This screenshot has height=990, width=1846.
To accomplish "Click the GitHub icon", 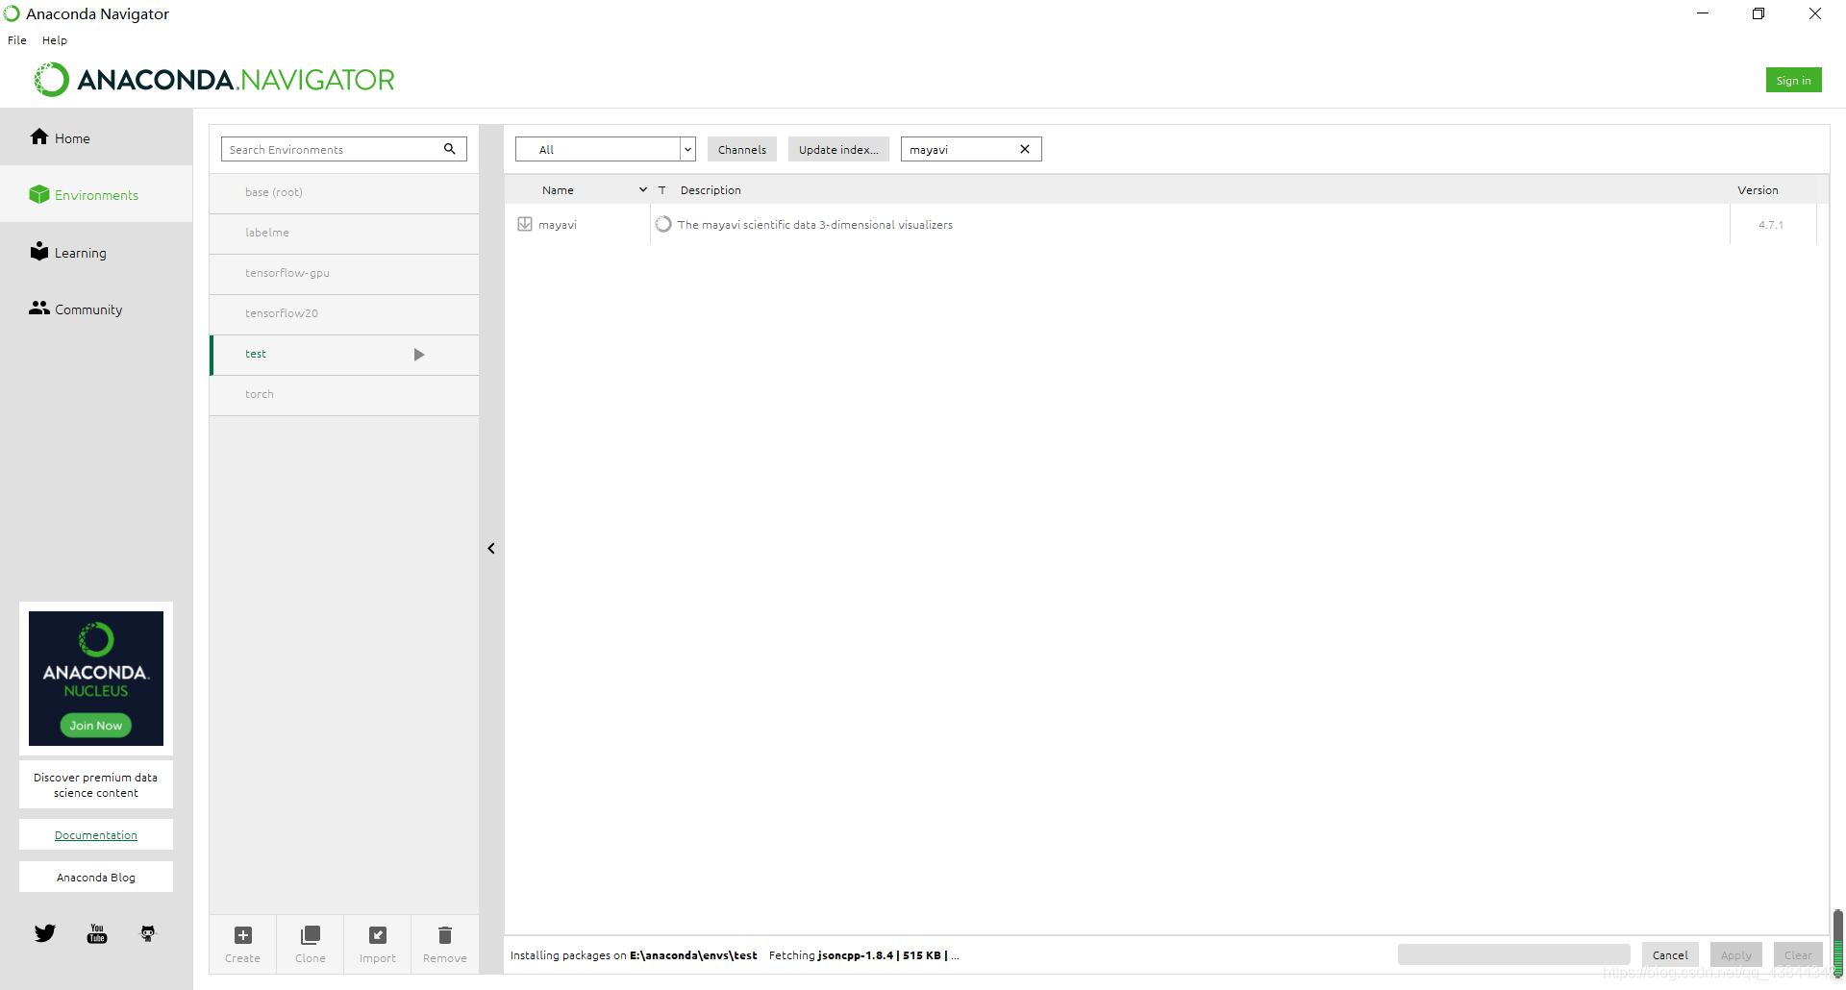I will tap(148, 933).
